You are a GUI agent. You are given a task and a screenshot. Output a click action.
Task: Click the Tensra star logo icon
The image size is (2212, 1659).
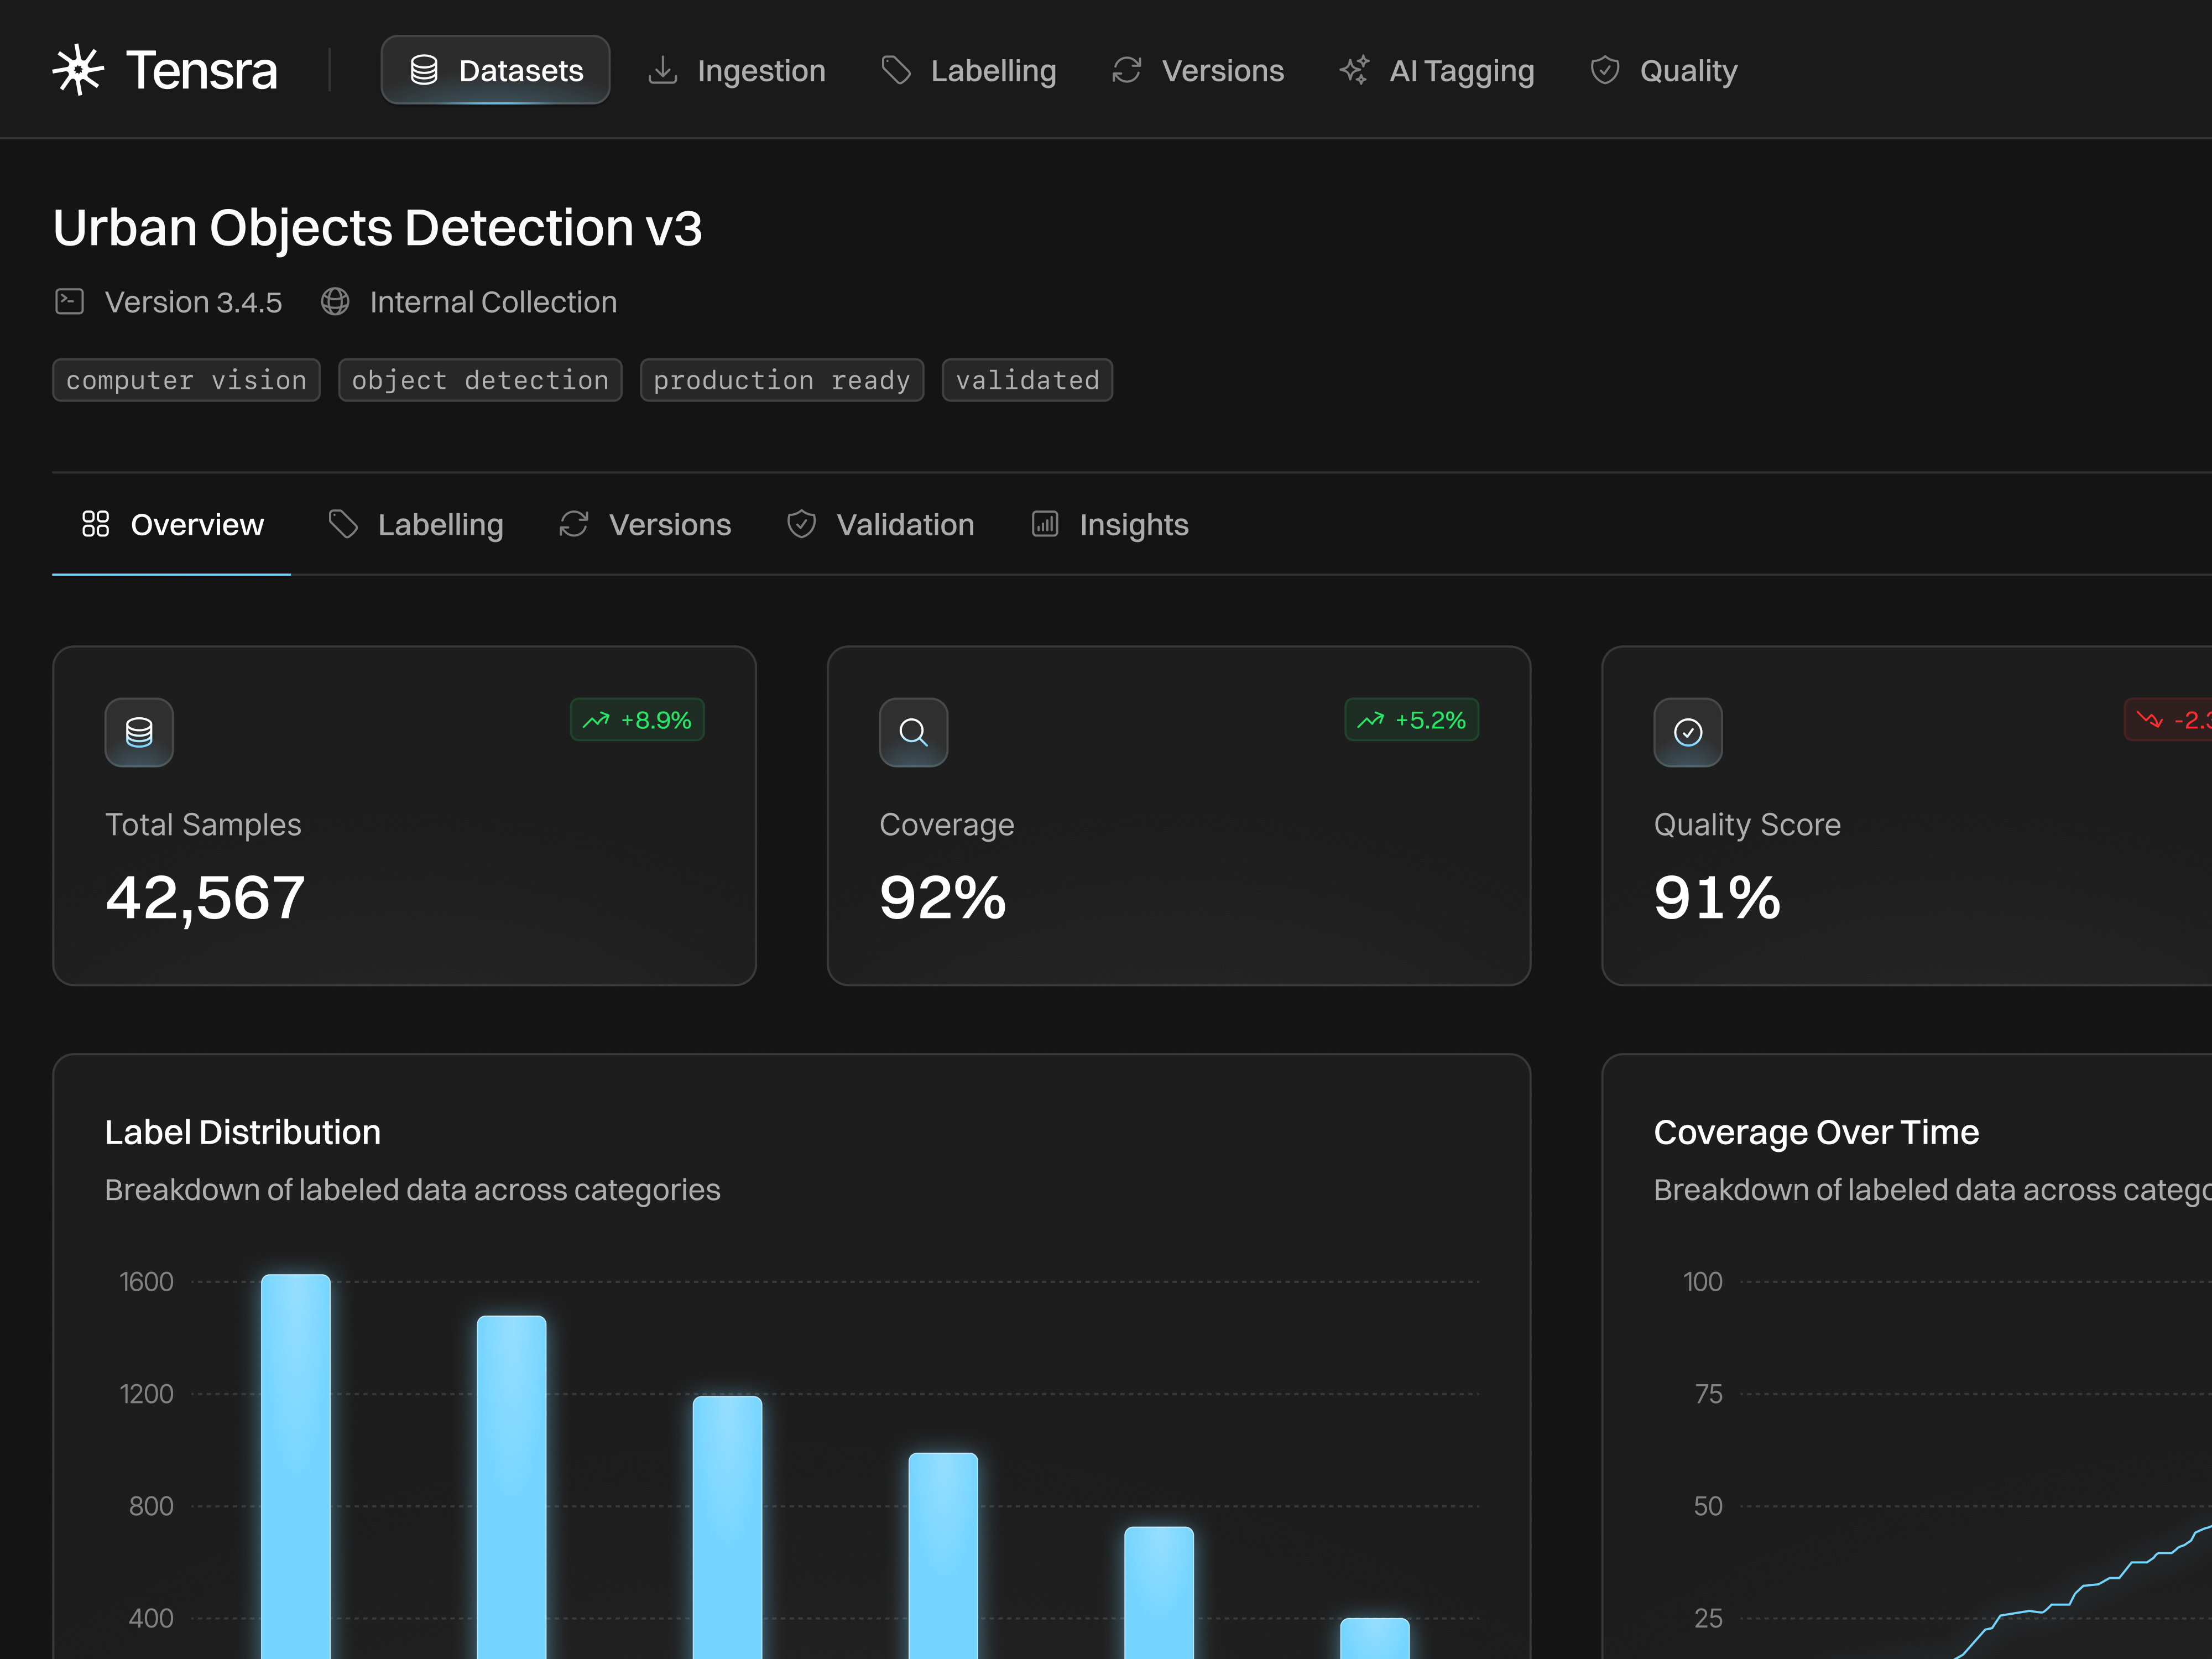[x=78, y=70]
